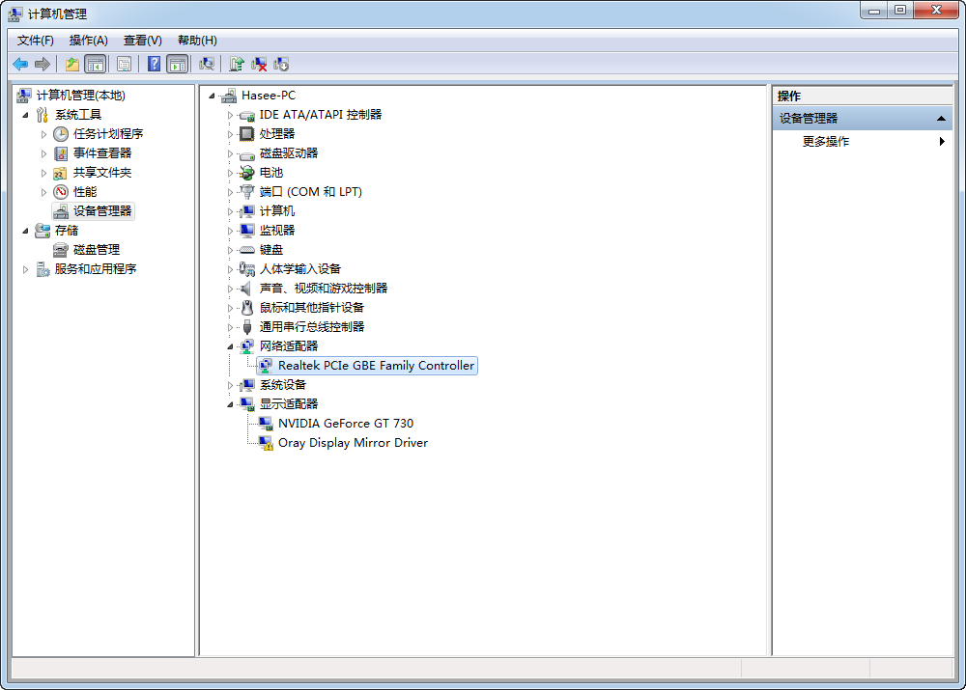Viewport: 966px width, 690px height.
Task: Click the Back arrow toolbar button
Action: tap(20, 65)
